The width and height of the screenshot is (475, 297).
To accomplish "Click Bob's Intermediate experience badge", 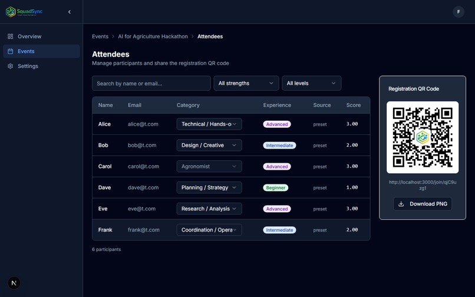I will [x=279, y=146].
